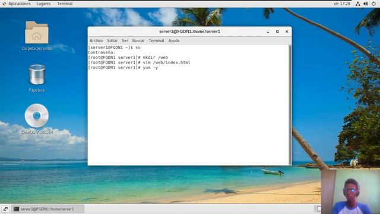The height and width of the screenshot is (214, 380).
Task: Open the Lugares menu
Action: click(x=43, y=4)
